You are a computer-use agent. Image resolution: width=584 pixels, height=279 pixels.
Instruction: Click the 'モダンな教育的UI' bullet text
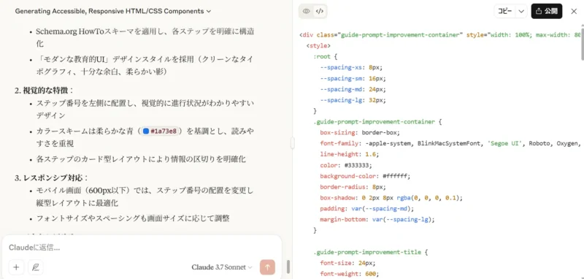pos(145,65)
